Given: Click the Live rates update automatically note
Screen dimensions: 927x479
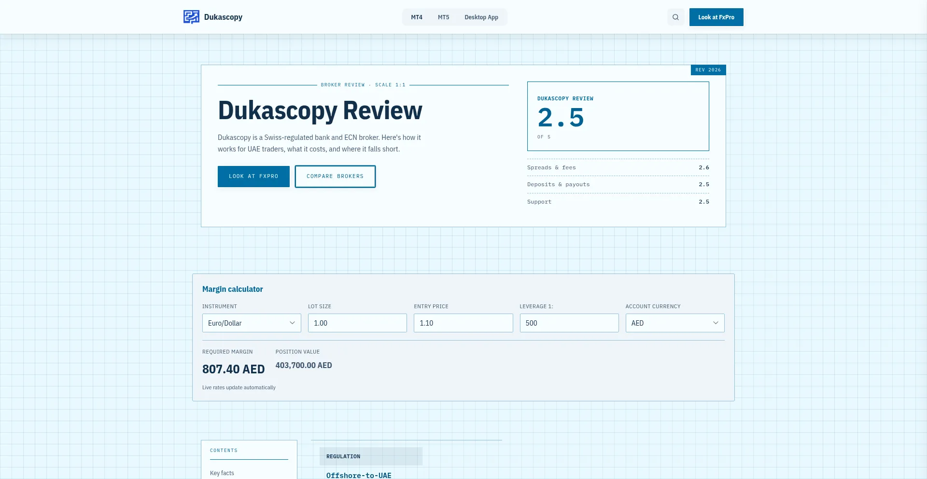Looking at the screenshot, I should [x=239, y=387].
